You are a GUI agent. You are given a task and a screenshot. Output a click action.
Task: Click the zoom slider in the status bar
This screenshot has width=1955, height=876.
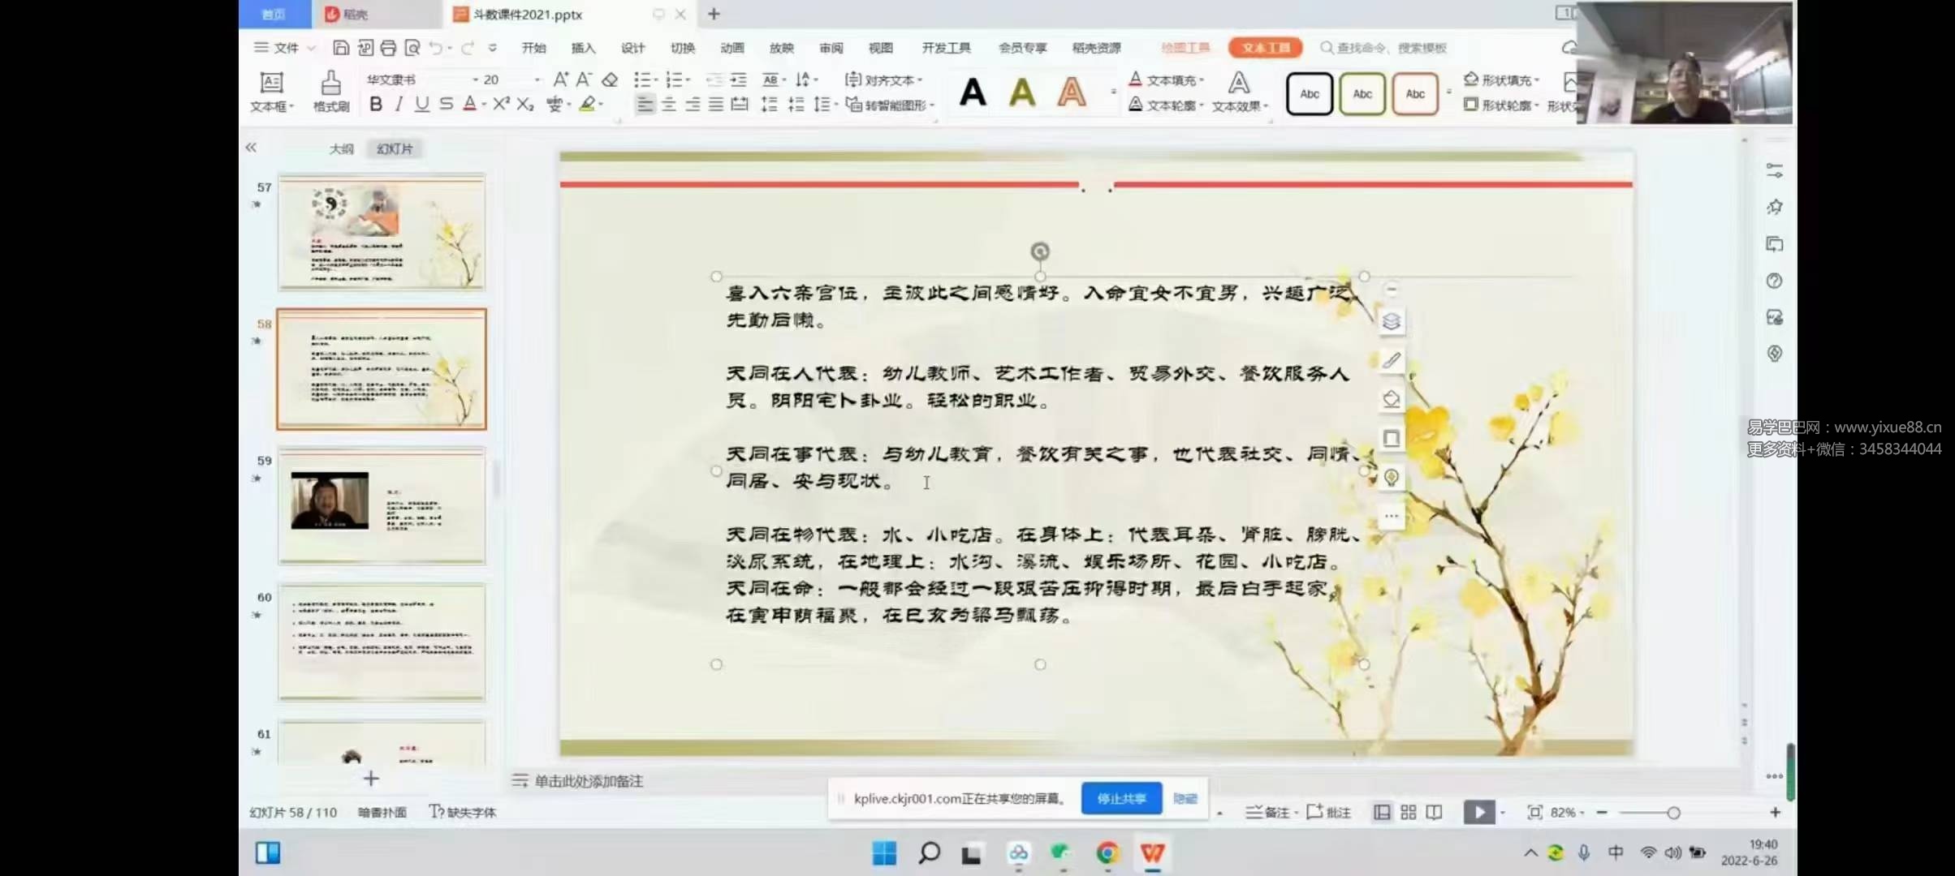coord(1673,812)
